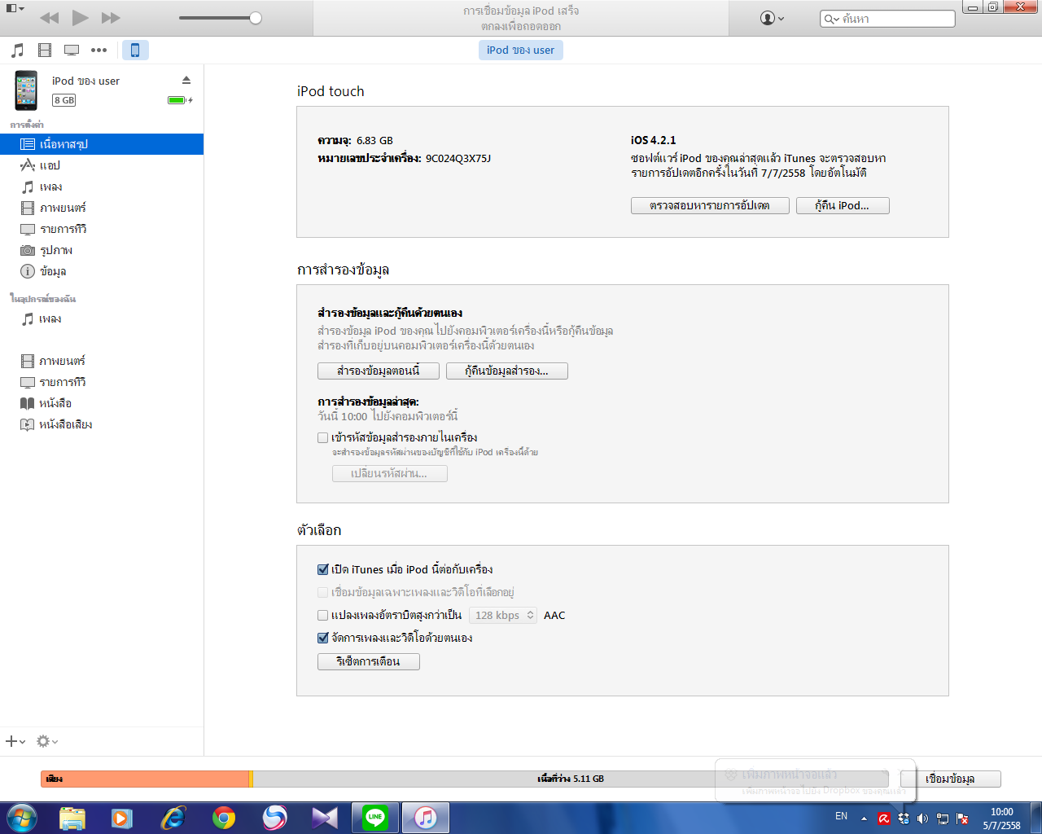This screenshot has height=834, width=1042.
Task: Open LINE from taskbar
Action: pos(375,818)
